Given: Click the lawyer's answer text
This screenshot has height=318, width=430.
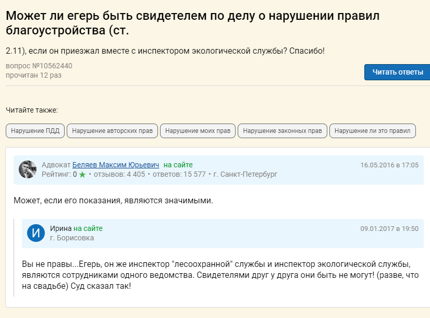Looking at the screenshot, I should 113,200.
